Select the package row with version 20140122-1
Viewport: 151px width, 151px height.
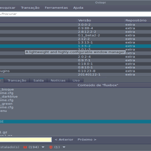click(x=75, y=74)
